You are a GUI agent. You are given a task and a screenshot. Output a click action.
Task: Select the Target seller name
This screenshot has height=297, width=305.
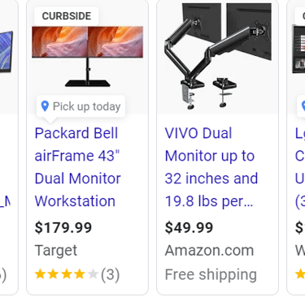56,251
